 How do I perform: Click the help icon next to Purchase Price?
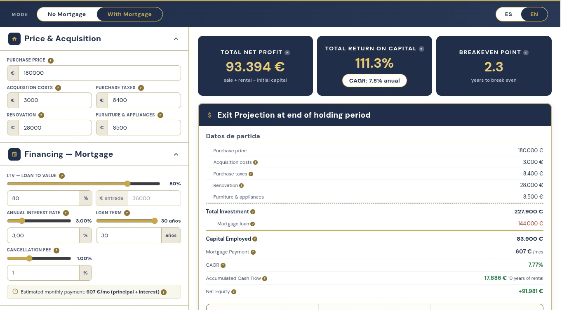tap(51, 60)
